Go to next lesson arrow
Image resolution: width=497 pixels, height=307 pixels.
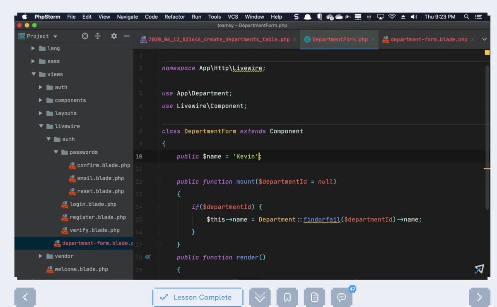[x=480, y=297]
